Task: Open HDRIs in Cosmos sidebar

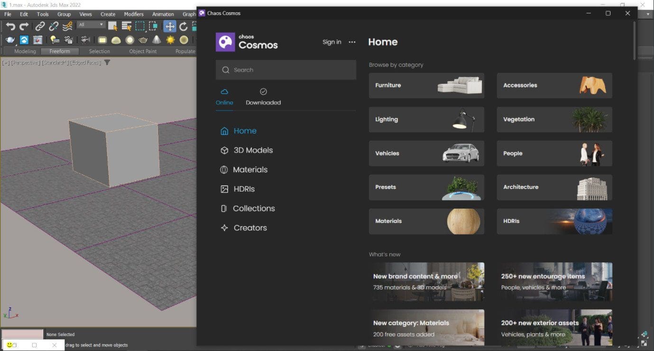Action: tap(238, 189)
